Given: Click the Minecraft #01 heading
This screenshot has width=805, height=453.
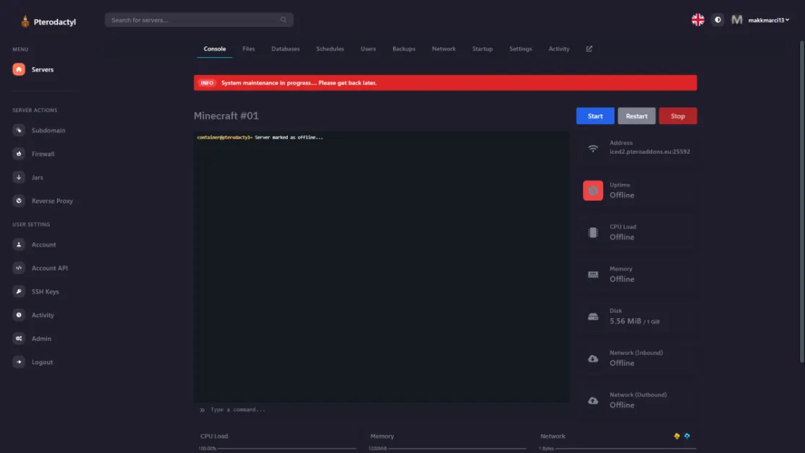Looking at the screenshot, I should tap(226, 116).
